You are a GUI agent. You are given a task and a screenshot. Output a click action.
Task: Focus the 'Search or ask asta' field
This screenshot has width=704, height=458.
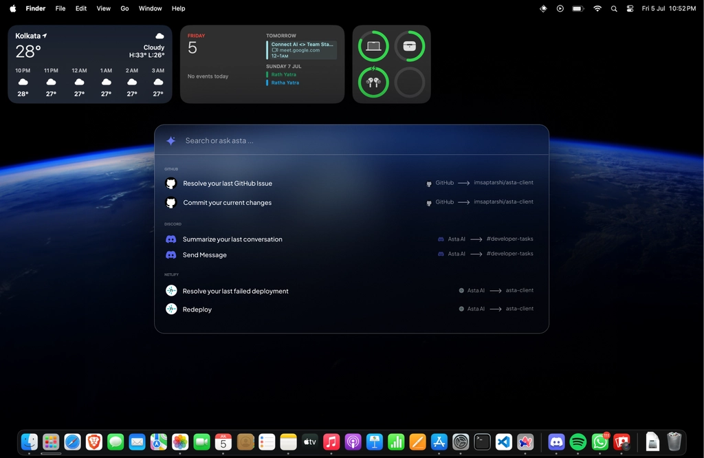351,140
